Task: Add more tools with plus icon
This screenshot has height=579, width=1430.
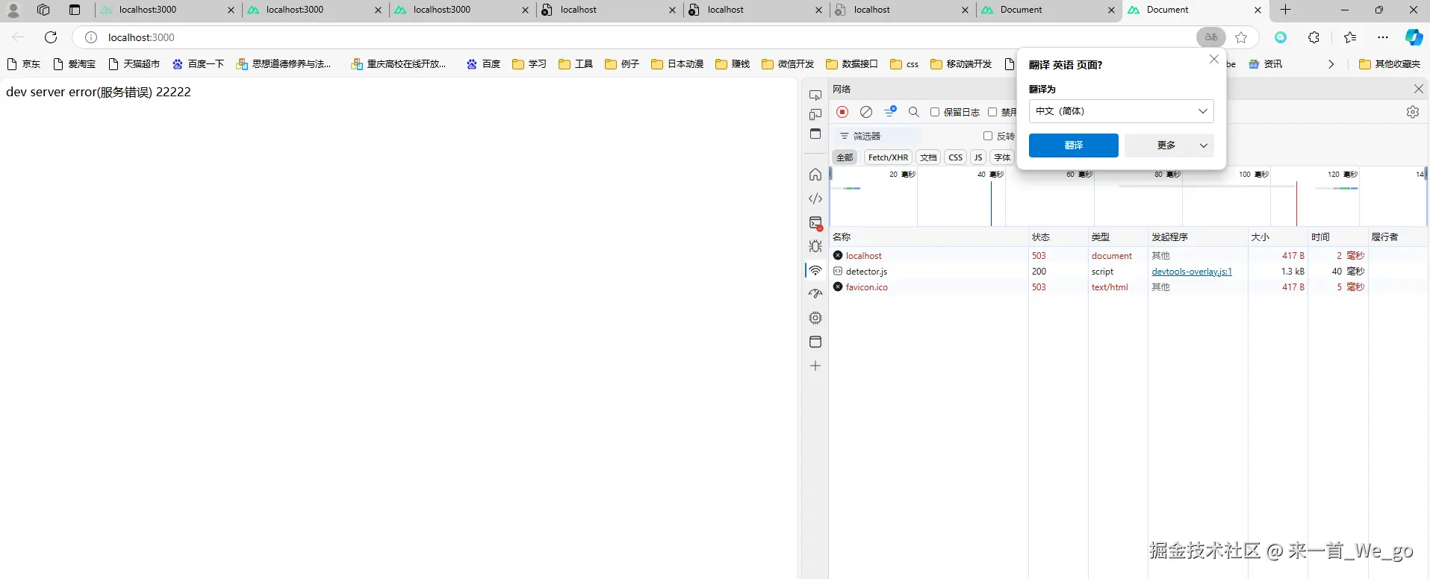Action: pos(815,366)
